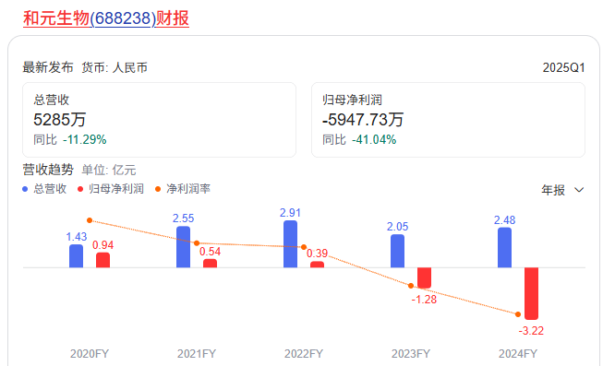Click the 2020FY red 0.94 profit bar

(x=103, y=260)
